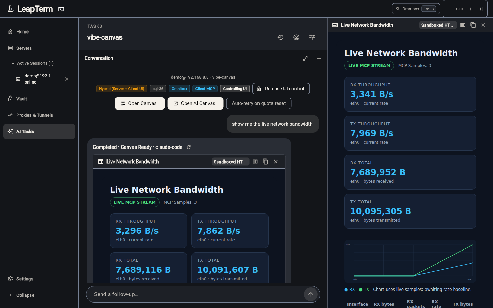Click the terminal icon beside the LeapTerm logo
Image resolution: width=493 pixels, height=308 pixels.
point(61,9)
